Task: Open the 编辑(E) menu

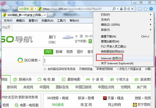Action: point(20,21)
